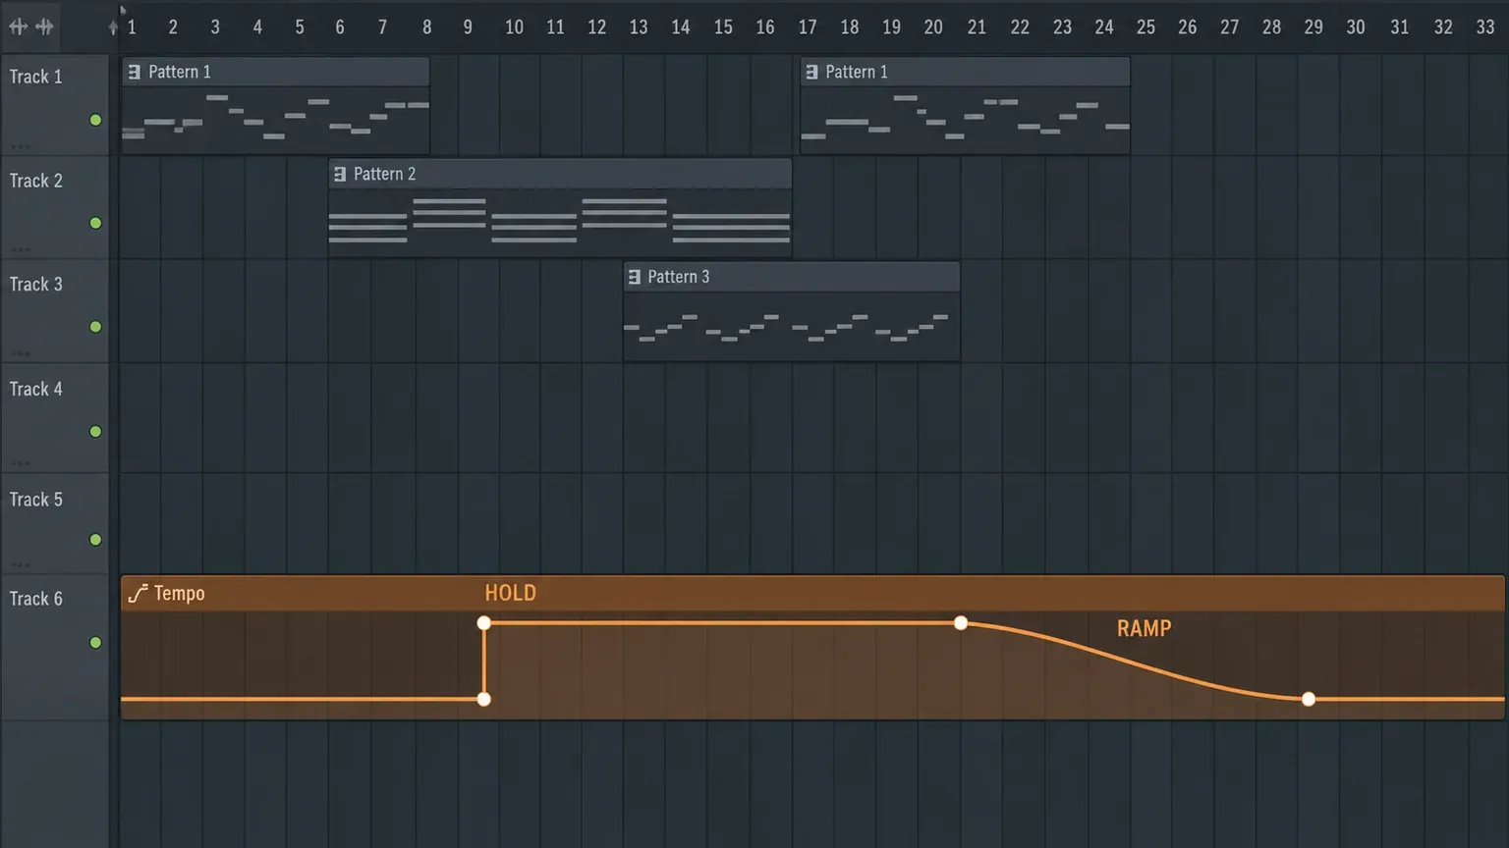Select the upper automation point at bar 9
This screenshot has width=1509, height=848.
[x=483, y=623]
